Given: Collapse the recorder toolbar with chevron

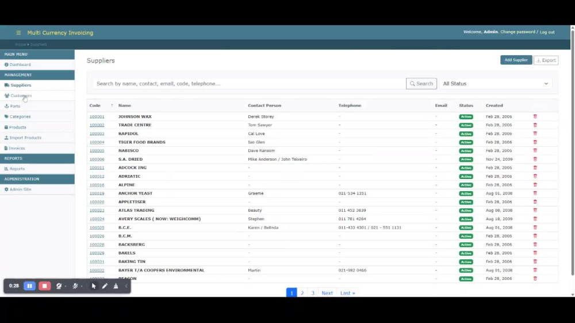Looking at the screenshot, I should coord(126,286).
